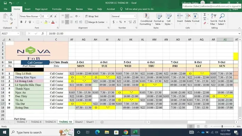Click the Insert Function fx icon
The width and height of the screenshot is (242, 136).
coord(43,33)
